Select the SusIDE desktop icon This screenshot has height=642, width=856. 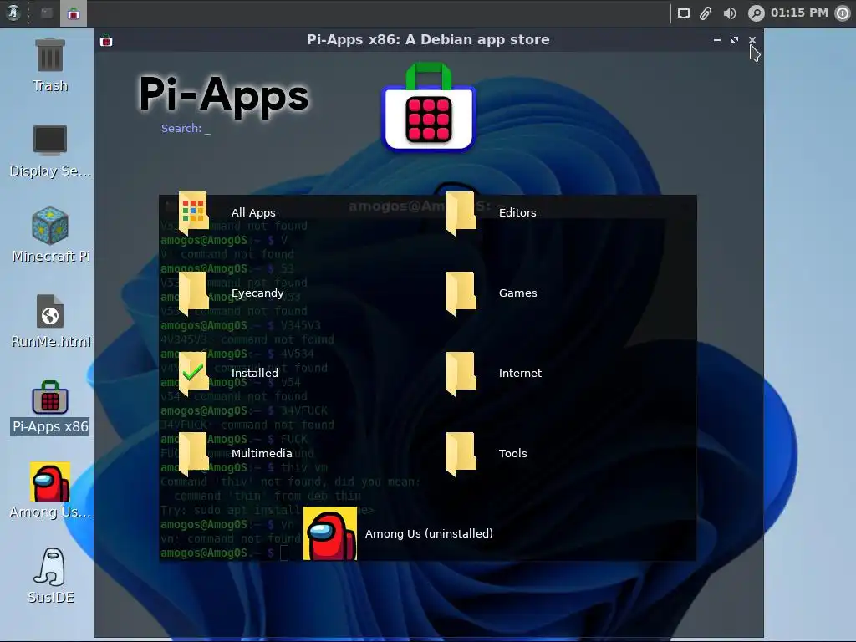click(50, 576)
